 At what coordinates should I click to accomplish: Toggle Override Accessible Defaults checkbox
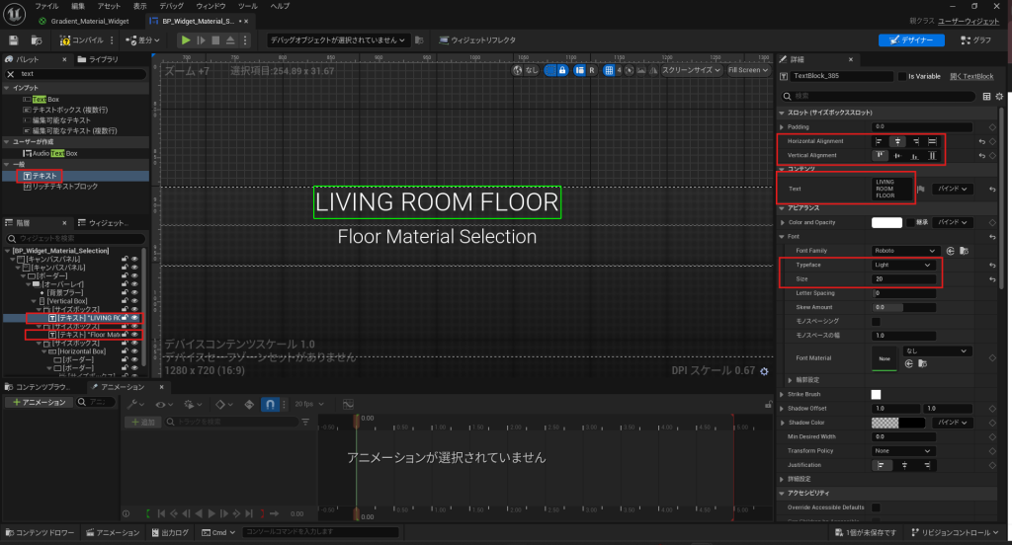(876, 506)
